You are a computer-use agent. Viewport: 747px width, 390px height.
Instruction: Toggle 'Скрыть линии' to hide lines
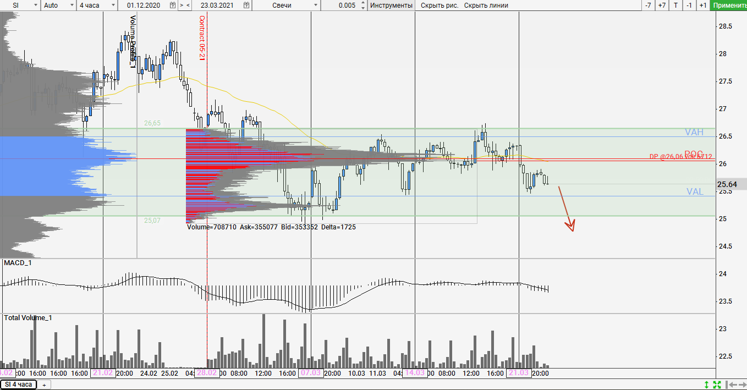click(x=486, y=6)
